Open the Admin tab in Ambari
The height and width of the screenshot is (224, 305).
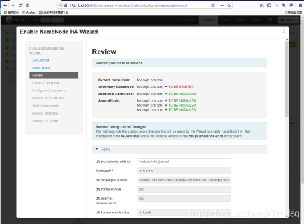pyautogui.click(x=256, y=20)
